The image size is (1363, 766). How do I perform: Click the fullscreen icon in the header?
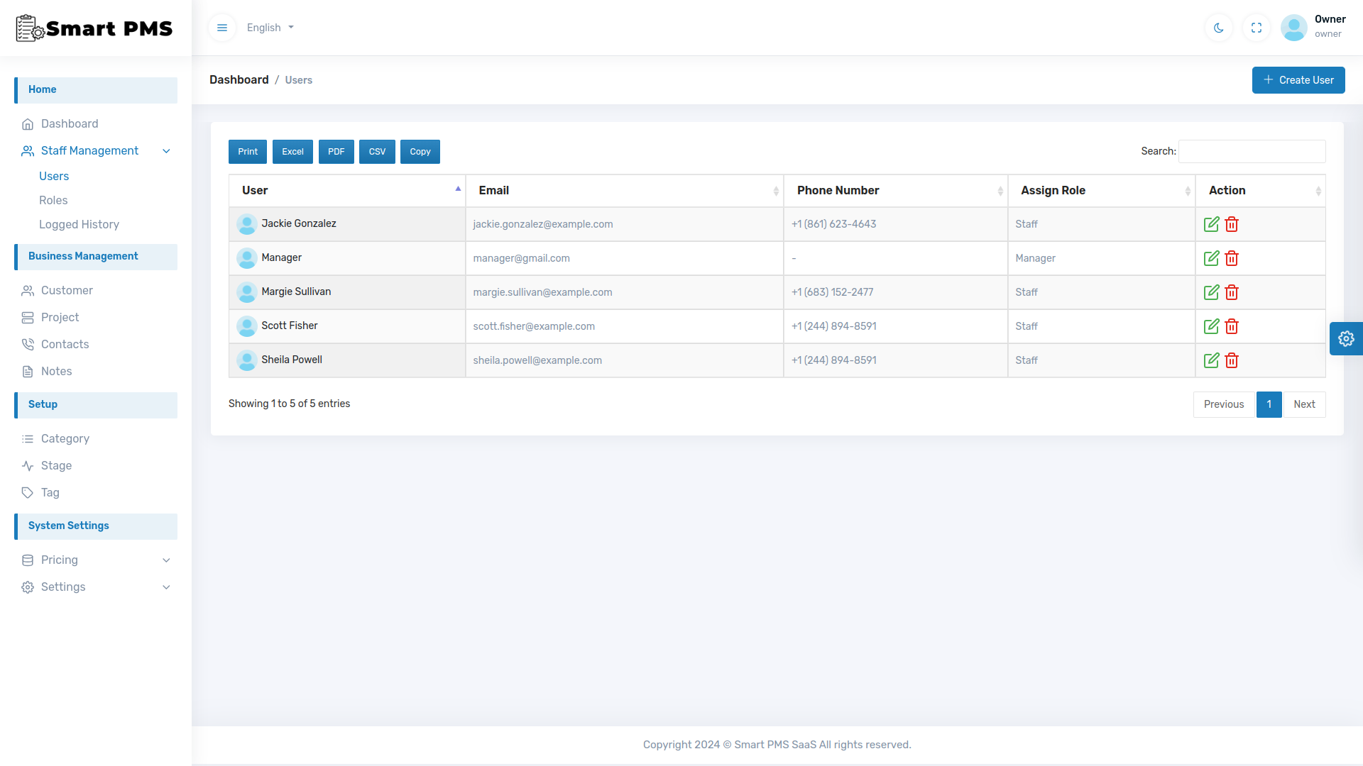point(1256,28)
